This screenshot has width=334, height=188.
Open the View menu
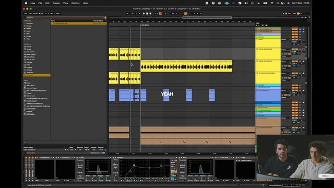click(x=66, y=3)
